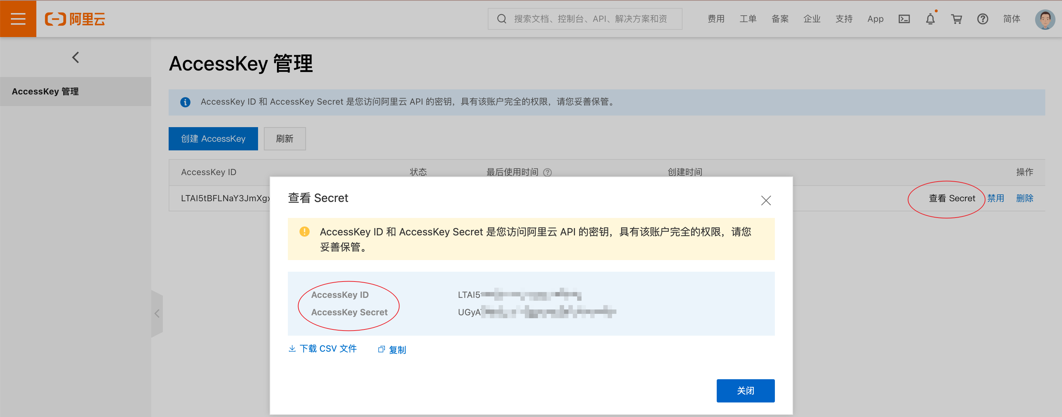The width and height of the screenshot is (1062, 417).
Task: Click the help icon next to 最后使用时间
Action: (547, 172)
